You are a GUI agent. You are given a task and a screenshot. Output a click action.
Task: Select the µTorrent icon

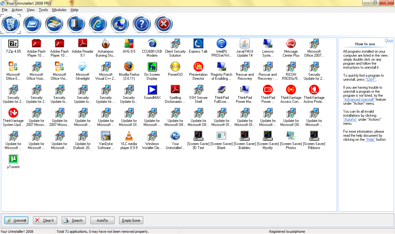point(13,159)
